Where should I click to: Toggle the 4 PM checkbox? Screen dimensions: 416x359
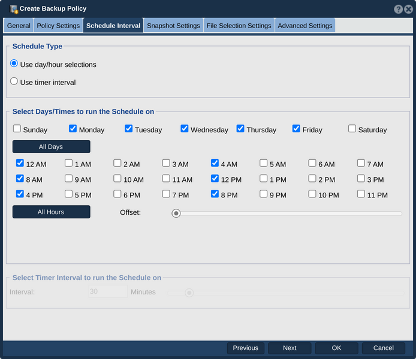click(20, 194)
